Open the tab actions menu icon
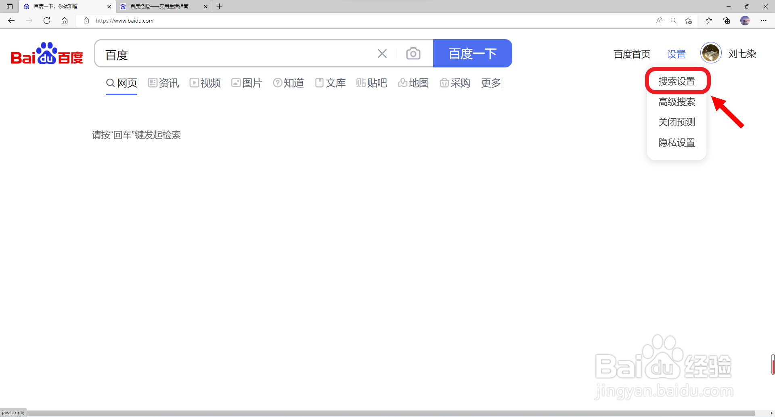 10,6
